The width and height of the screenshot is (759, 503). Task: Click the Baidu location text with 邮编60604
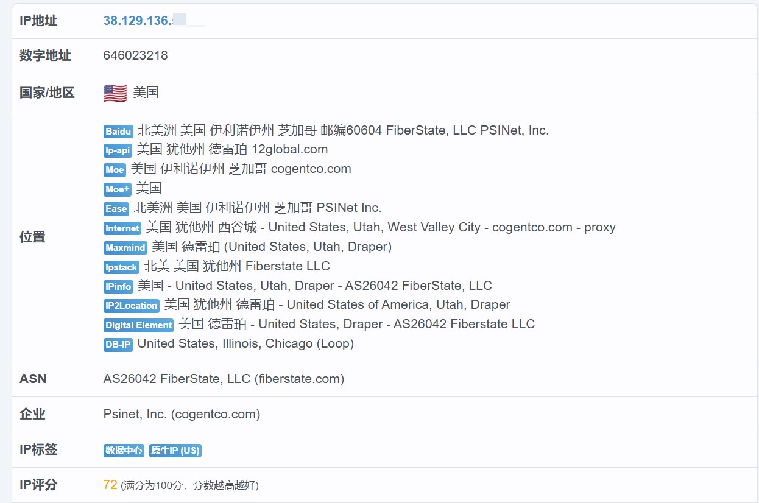coord(344,130)
